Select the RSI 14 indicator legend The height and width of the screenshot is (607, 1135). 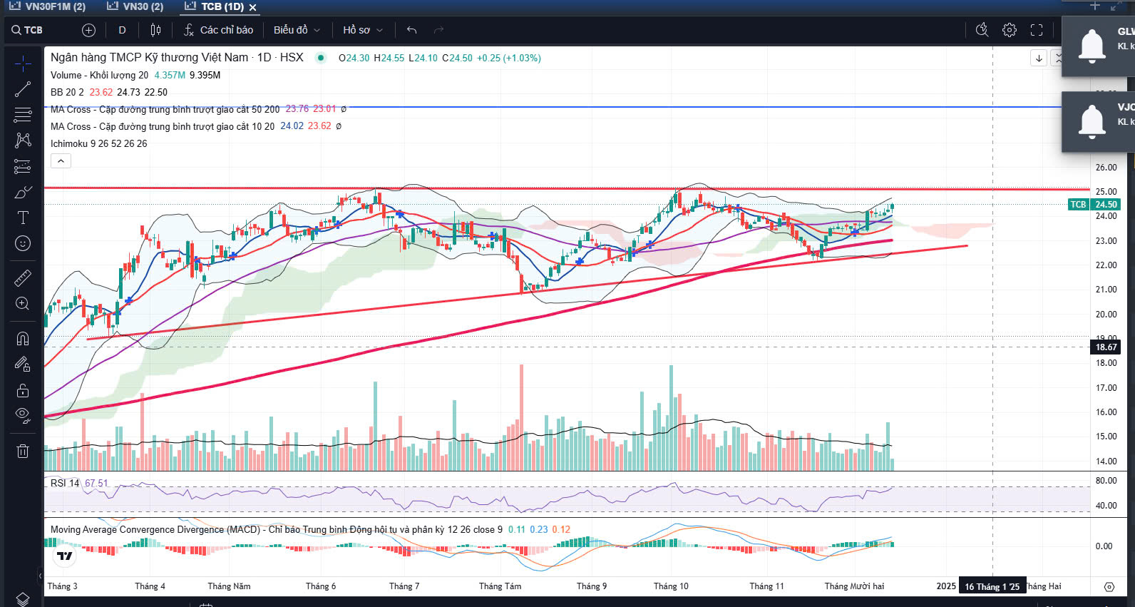(x=65, y=483)
